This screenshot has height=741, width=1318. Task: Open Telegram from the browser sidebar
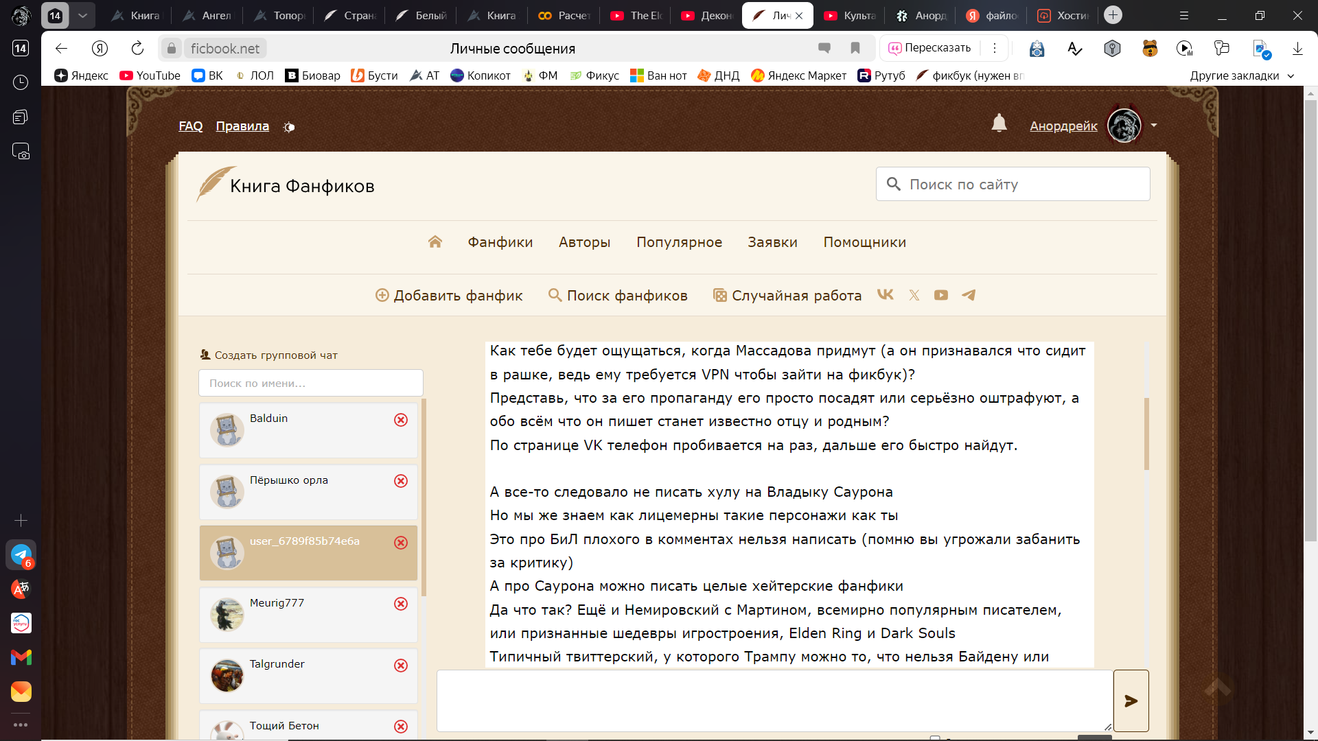(x=21, y=554)
